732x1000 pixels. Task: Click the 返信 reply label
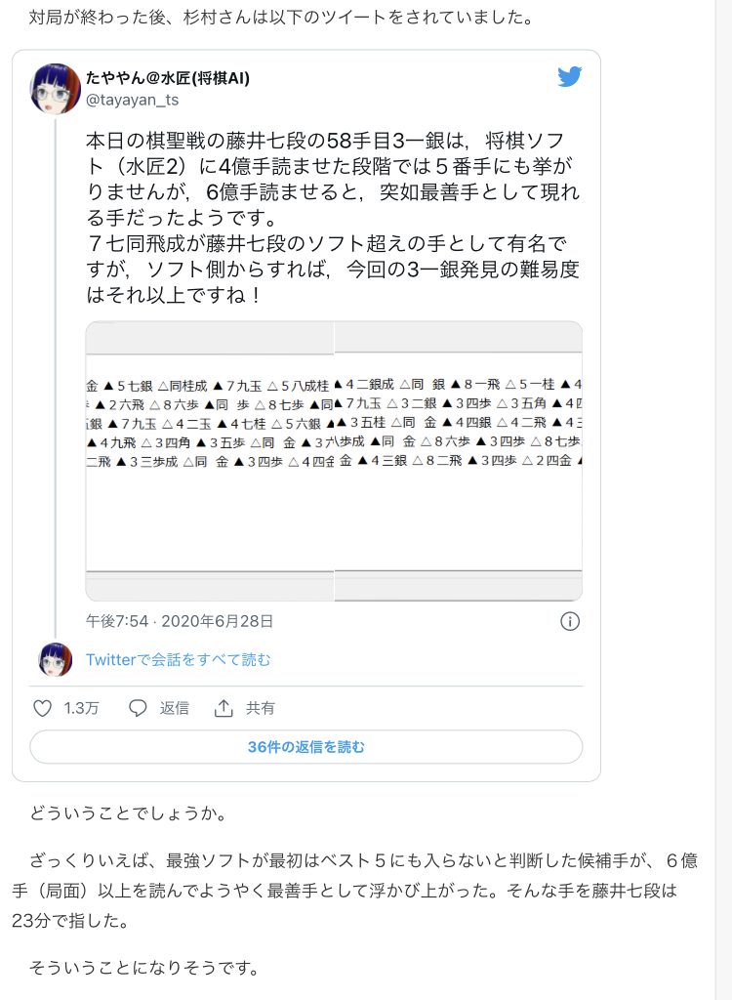(x=175, y=708)
